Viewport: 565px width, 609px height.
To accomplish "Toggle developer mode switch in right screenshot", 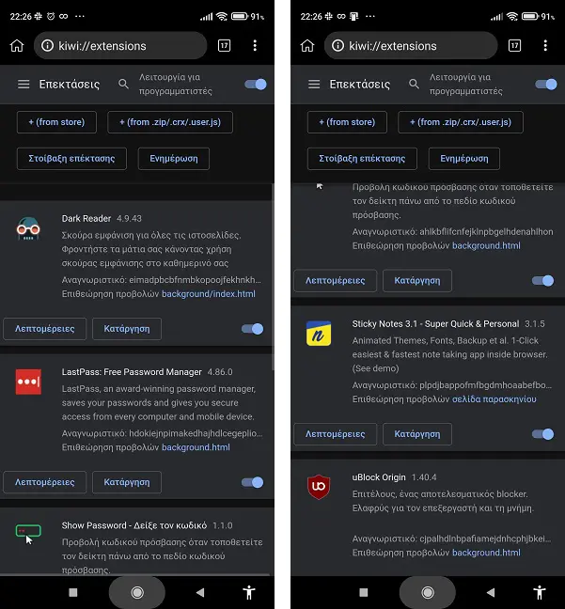I will point(546,85).
